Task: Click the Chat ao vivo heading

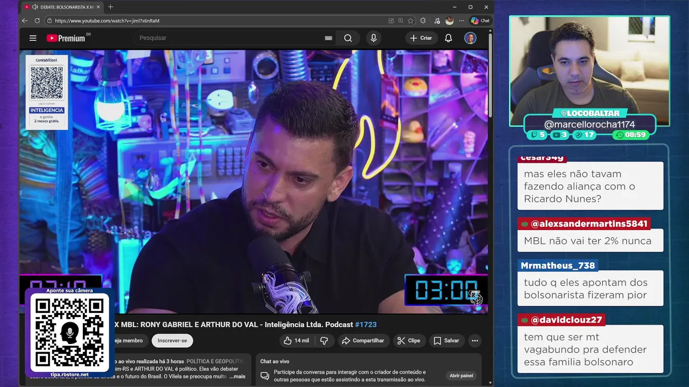Action: tap(275, 362)
